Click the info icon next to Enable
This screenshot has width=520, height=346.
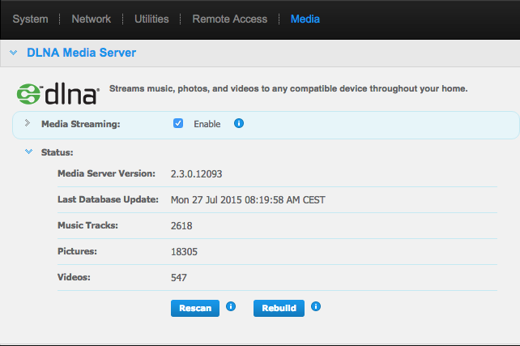click(239, 124)
